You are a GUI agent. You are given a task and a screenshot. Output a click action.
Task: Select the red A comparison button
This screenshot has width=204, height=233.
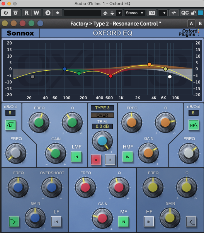pyautogui.click(x=96, y=160)
